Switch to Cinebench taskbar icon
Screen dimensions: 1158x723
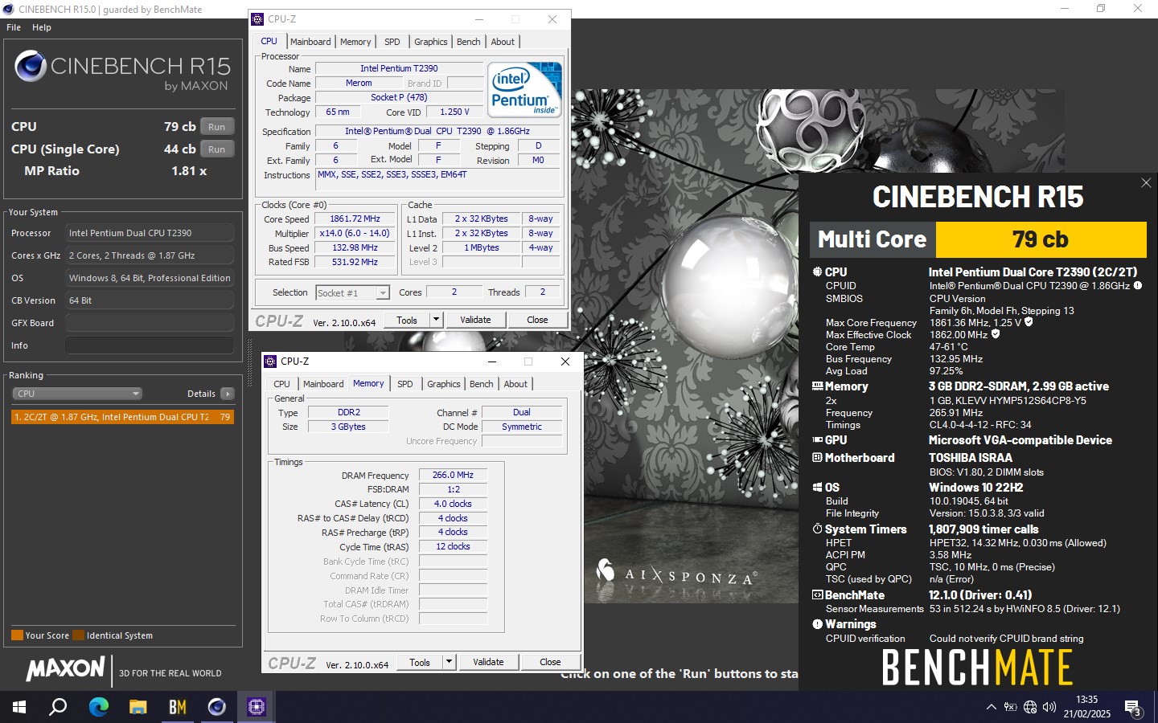[x=216, y=707]
